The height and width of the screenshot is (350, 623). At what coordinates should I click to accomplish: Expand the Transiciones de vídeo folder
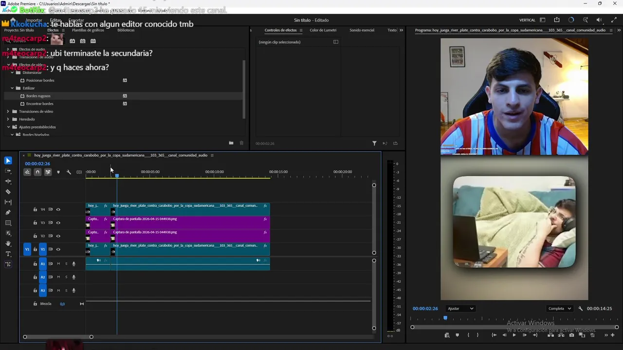(8, 111)
